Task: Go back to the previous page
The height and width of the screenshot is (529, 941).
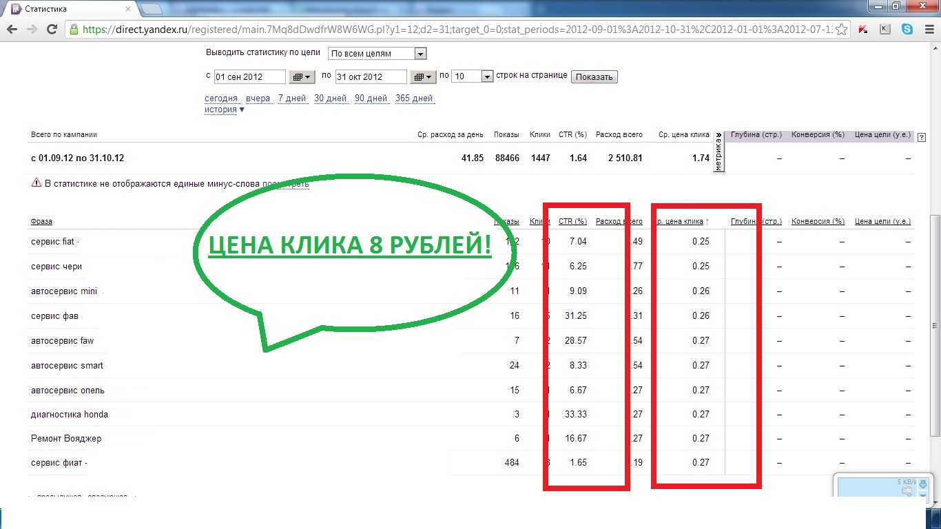Action: click(x=12, y=30)
